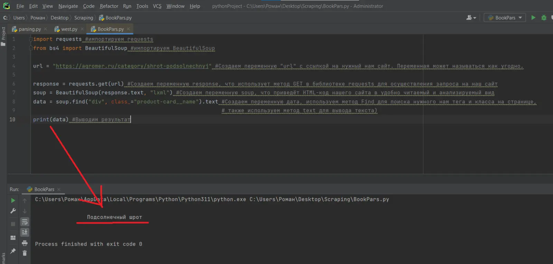Toggle soft-wrap in the Run console
Viewport: 553px width, 264px height.
25,222
